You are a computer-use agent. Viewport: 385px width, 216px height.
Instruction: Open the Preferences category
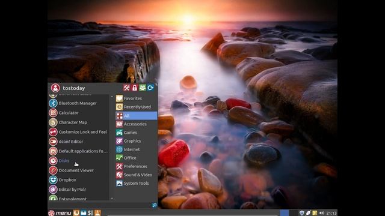coord(137,166)
